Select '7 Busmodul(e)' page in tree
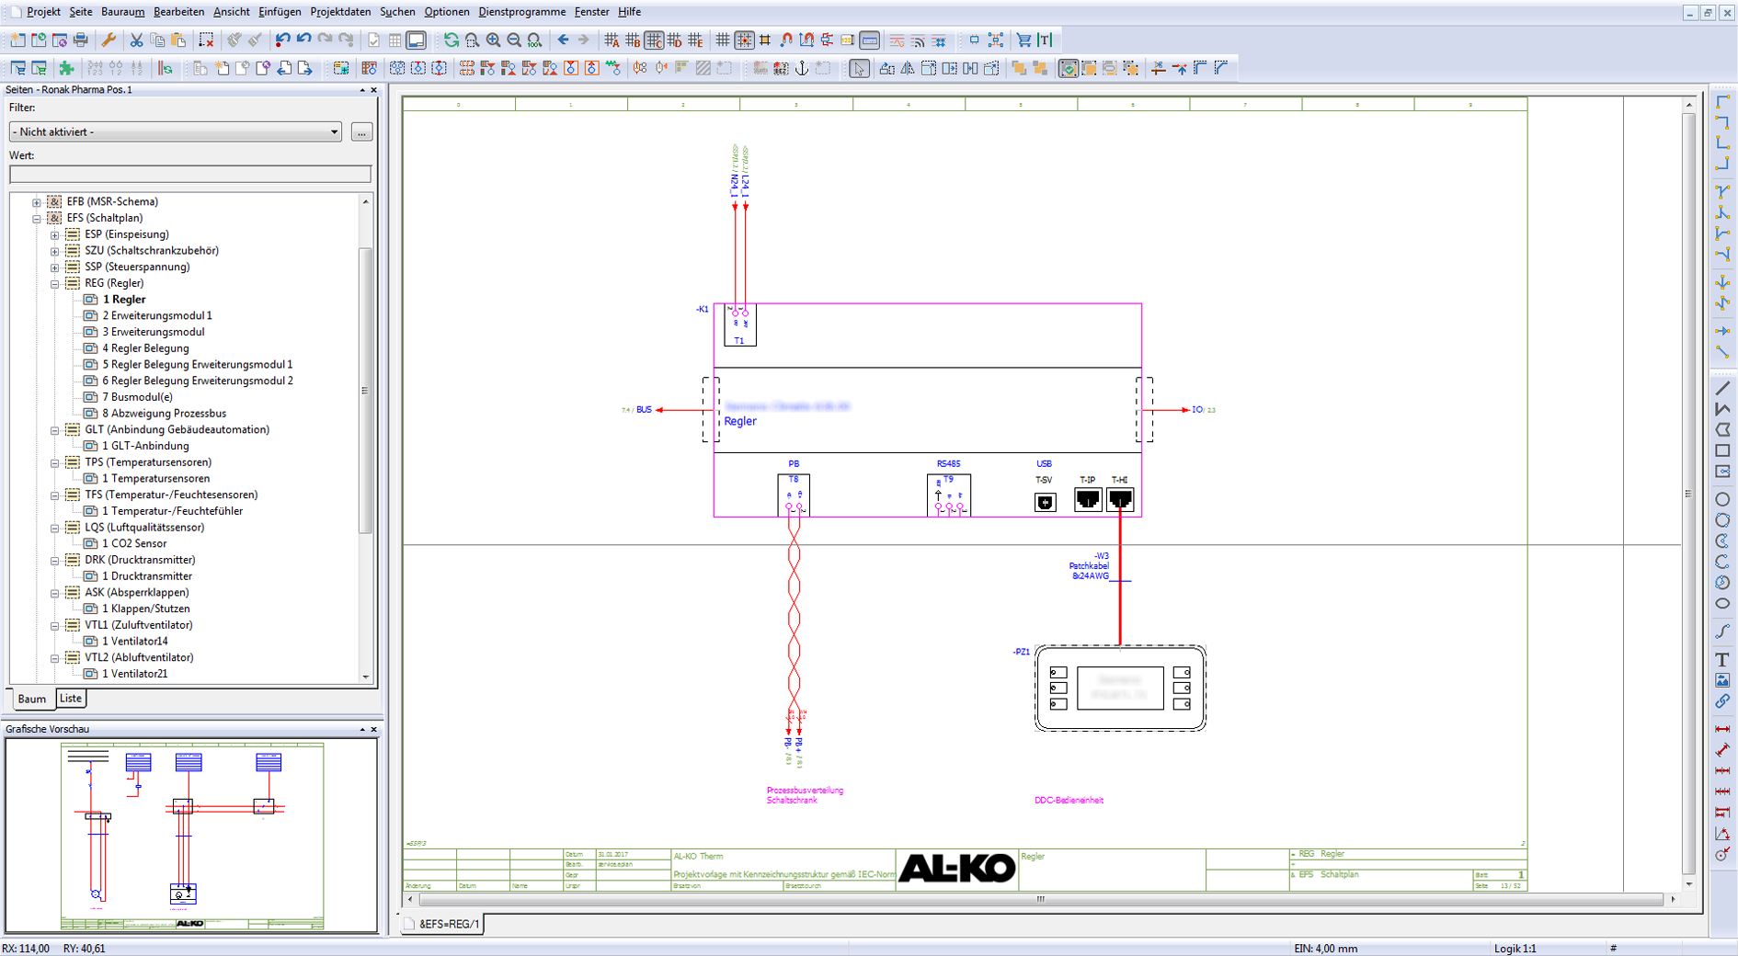 tap(137, 397)
